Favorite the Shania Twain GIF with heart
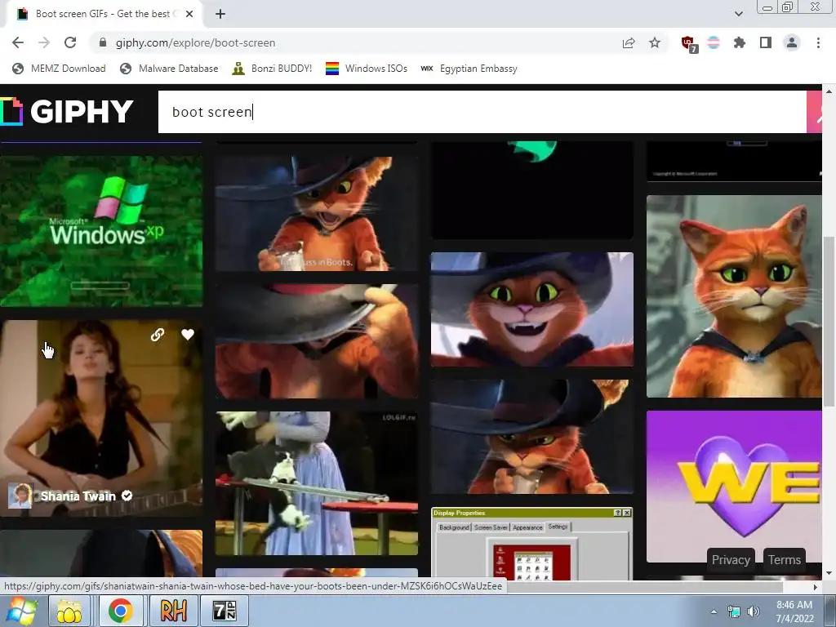 point(188,334)
